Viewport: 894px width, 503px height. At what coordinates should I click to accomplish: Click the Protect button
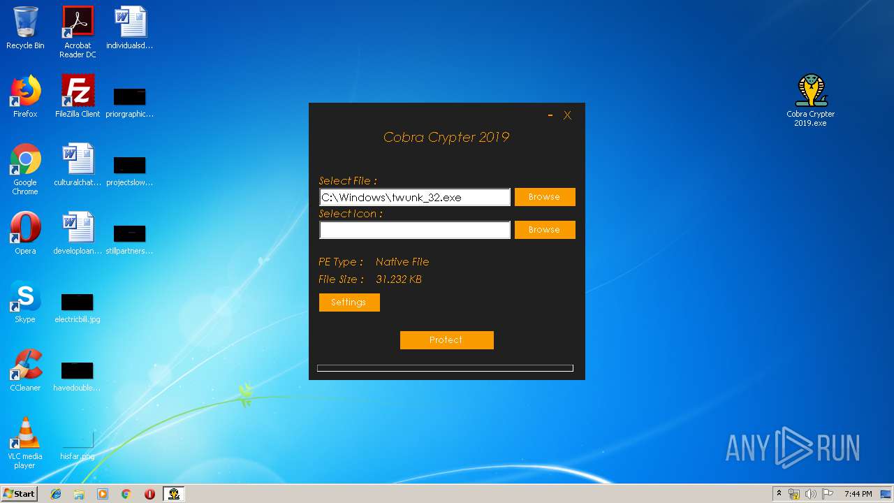pos(446,340)
